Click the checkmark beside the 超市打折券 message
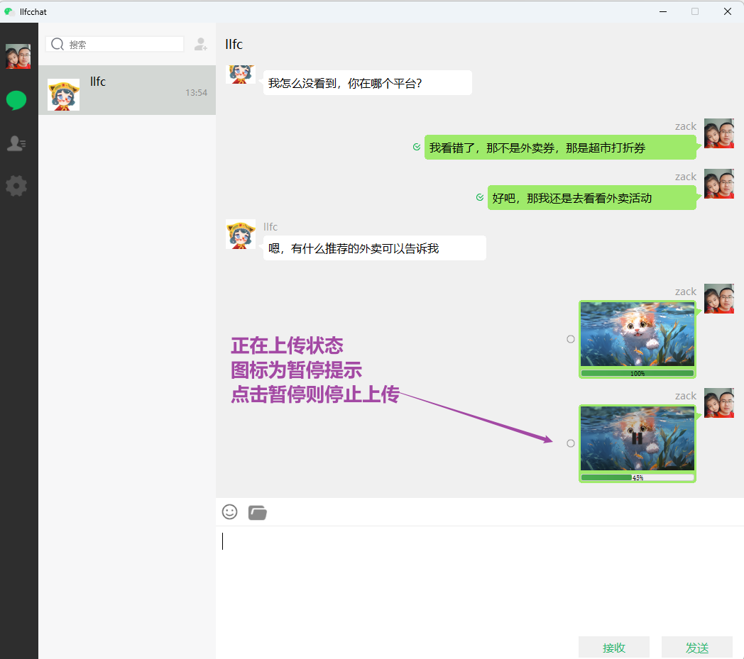 (x=417, y=147)
